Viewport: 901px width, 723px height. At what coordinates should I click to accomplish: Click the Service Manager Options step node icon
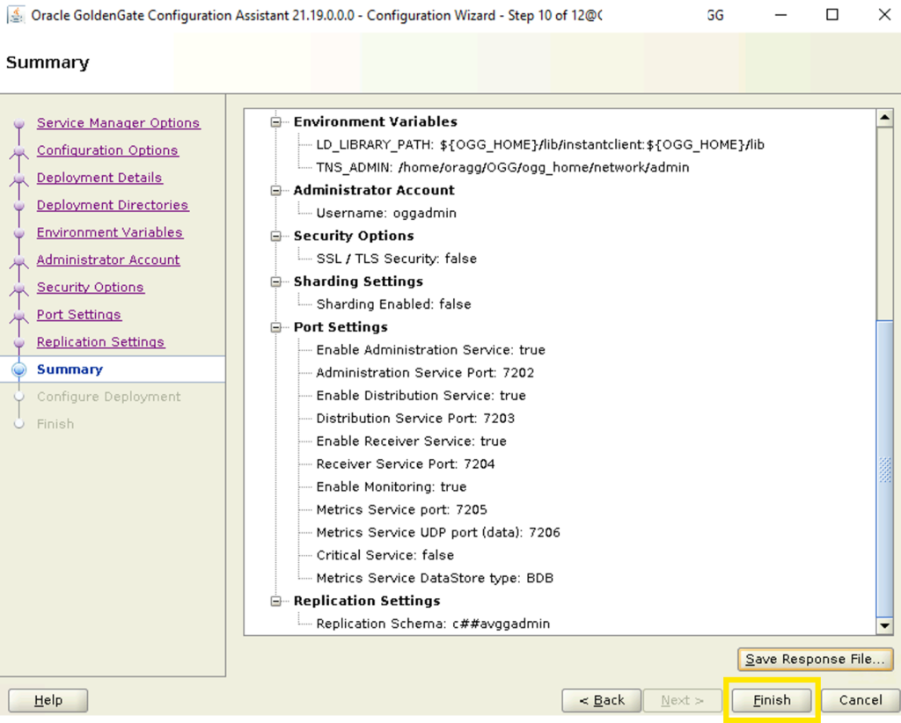coord(19,123)
